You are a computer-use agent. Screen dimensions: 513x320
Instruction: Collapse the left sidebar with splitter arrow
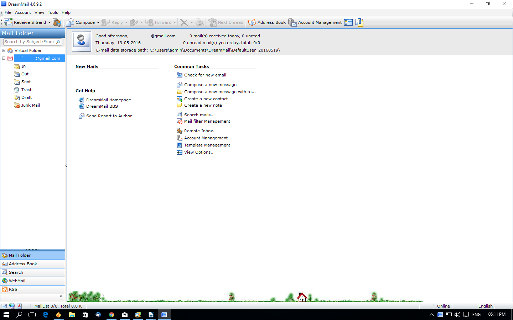point(66,166)
